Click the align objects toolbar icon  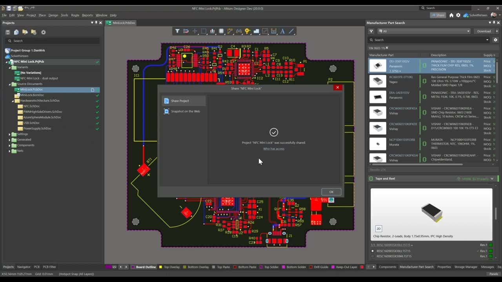coord(213,31)
